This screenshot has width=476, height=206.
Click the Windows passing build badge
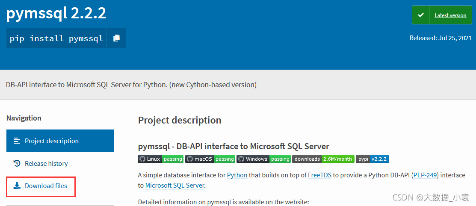pyautogui.click(x=263, y=159)
